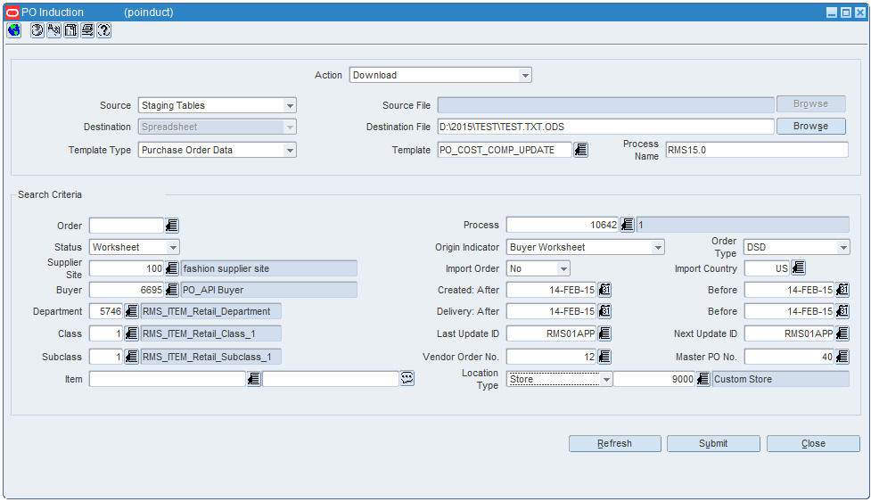Open calendar for Delivery: After date
This screenshot has height=502, width=871.
point(604,311)
